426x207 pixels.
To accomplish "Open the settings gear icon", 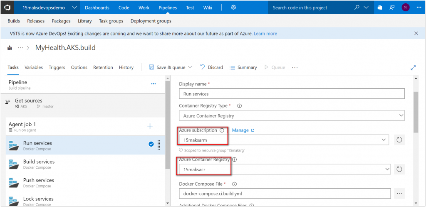I will [233, 7].
